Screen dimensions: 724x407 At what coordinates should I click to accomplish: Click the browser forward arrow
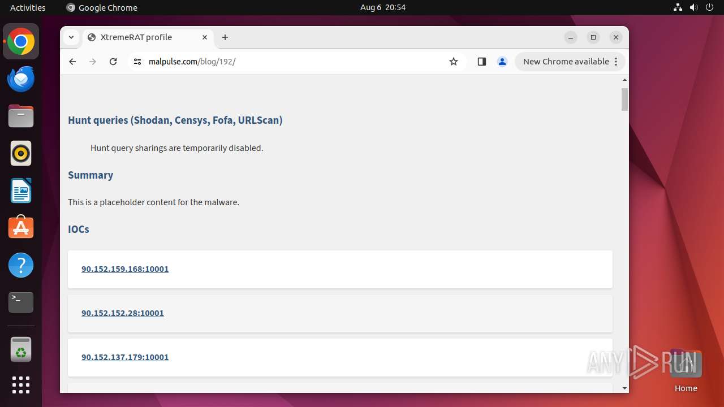coord(93,62)
